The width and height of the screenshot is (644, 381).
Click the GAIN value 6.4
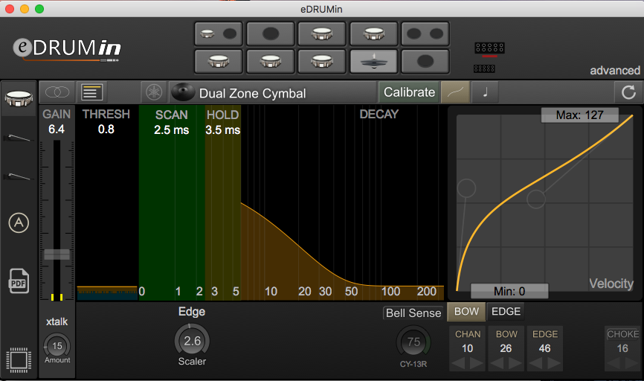(57, 129)
